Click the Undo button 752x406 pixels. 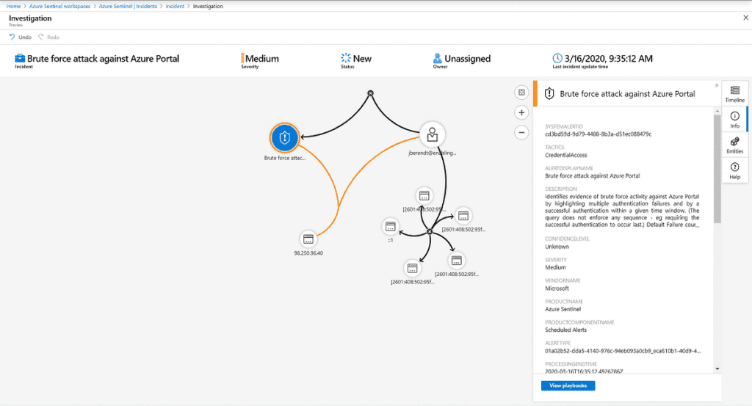20,37
